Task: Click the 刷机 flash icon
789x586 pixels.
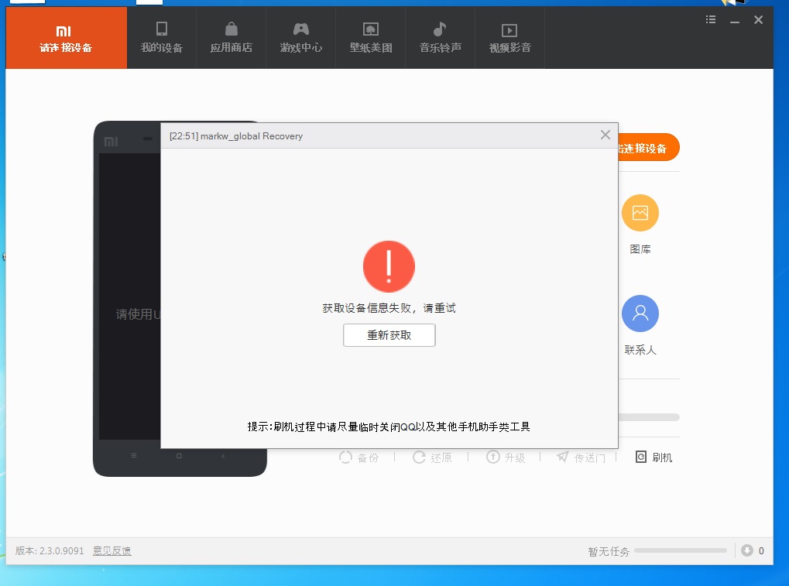Action: pos(653,457)
